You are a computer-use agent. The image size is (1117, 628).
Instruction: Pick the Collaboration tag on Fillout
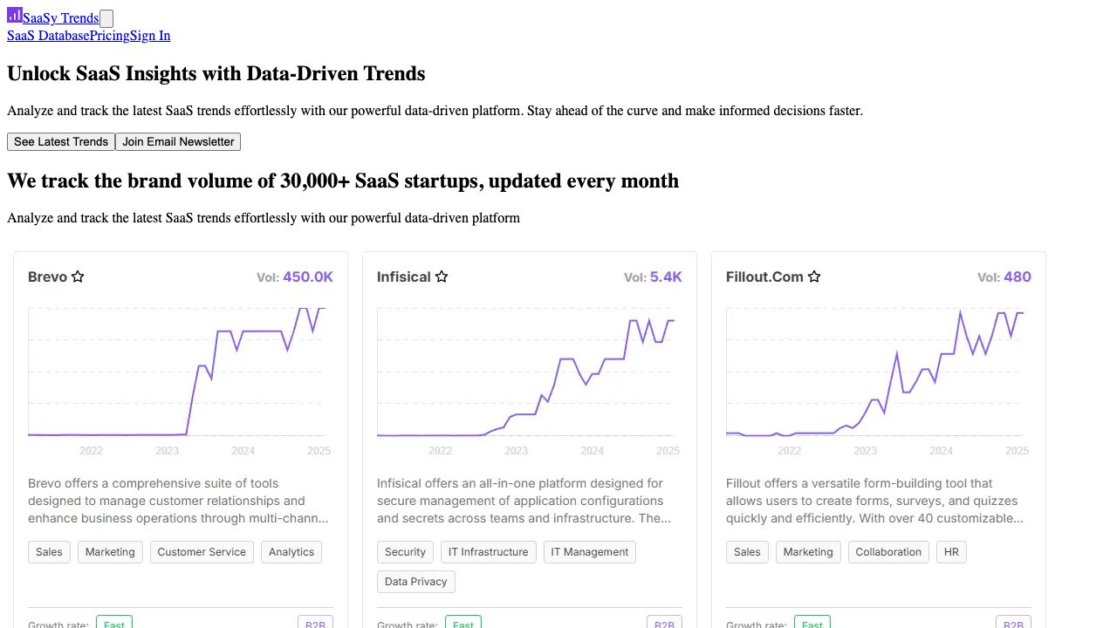(888, 552)
